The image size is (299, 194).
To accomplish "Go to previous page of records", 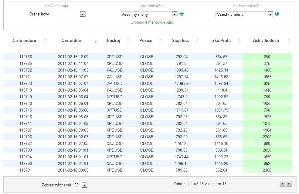I will [x=282, y=184].
